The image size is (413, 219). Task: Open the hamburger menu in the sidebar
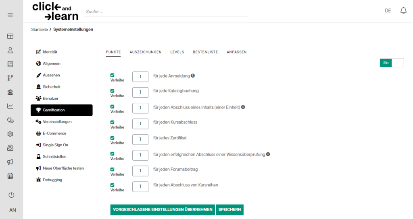coord(10,15)
